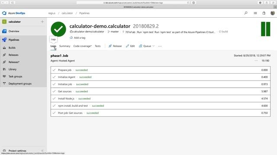Screen dimensions: 277x155
Task: Click the Pipelines rocket icon
Action: tap(4, 40)
